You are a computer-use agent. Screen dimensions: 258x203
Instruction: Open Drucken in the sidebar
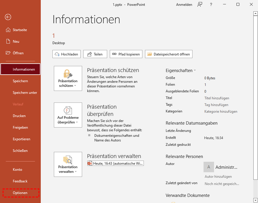tap(20, 116)
